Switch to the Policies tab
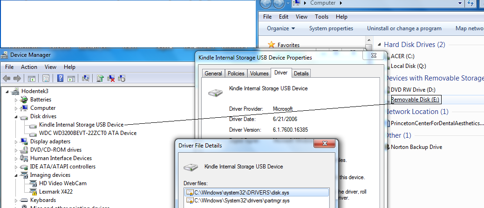484x208 pixels. tap(236, 74)
